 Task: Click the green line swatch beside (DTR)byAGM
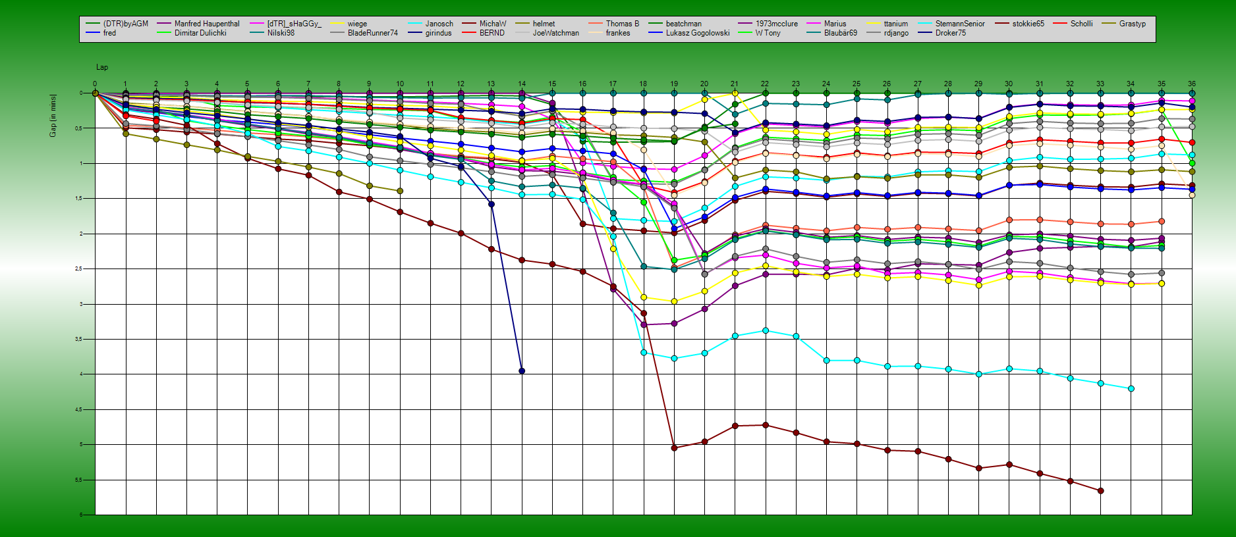point(92,24)
